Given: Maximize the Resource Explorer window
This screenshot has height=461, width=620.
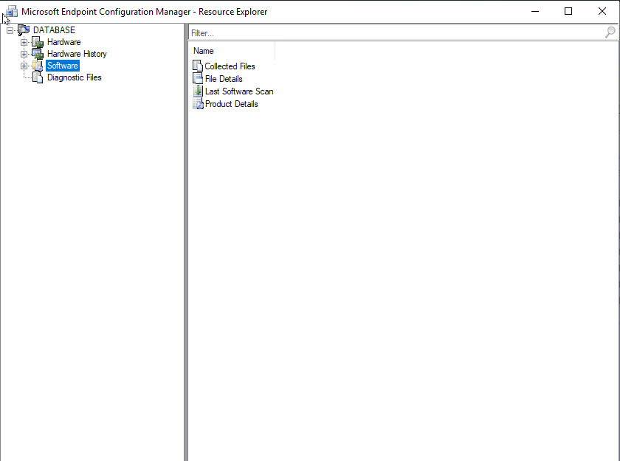Looking at the screenshot, I should click(568, 11).
